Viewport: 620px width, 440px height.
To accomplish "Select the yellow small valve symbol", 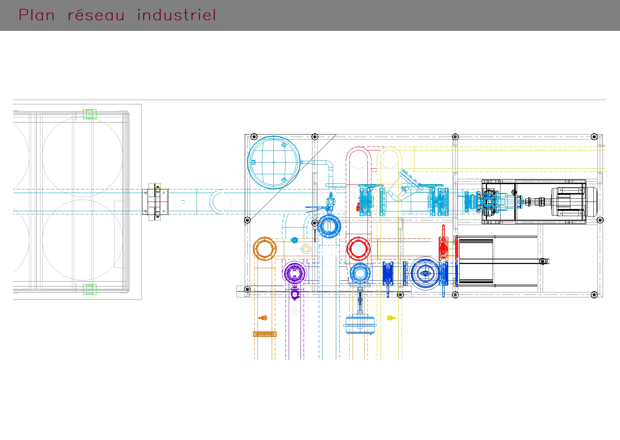I will pyautogui.click(x=390, y=319).
